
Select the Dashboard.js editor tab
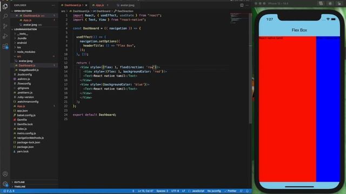73,5
